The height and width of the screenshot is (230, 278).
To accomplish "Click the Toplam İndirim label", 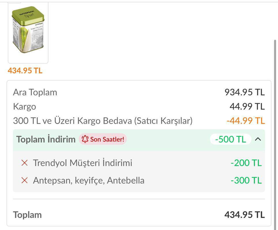I will tap(46, 139).
